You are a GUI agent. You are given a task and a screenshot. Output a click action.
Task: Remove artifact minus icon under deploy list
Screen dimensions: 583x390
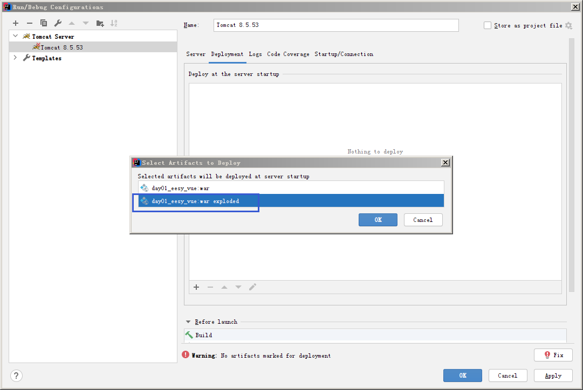[x=210, y=287]
